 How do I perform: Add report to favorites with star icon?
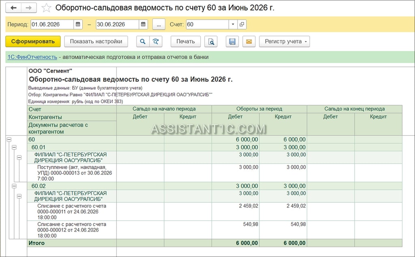tap(46, 8)
